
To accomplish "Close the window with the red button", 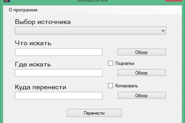I will tap(174, 1).
